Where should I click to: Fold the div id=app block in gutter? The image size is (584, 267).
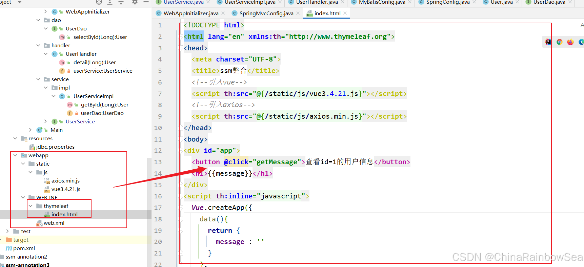point(181,150)
